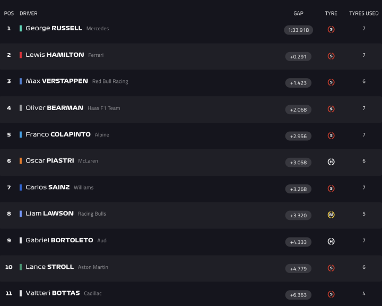Screen dimensions: 382x306
Task: Click Hamilton's +0.291 gap badge
Action: pyautogui.click(x=298, y=56)
